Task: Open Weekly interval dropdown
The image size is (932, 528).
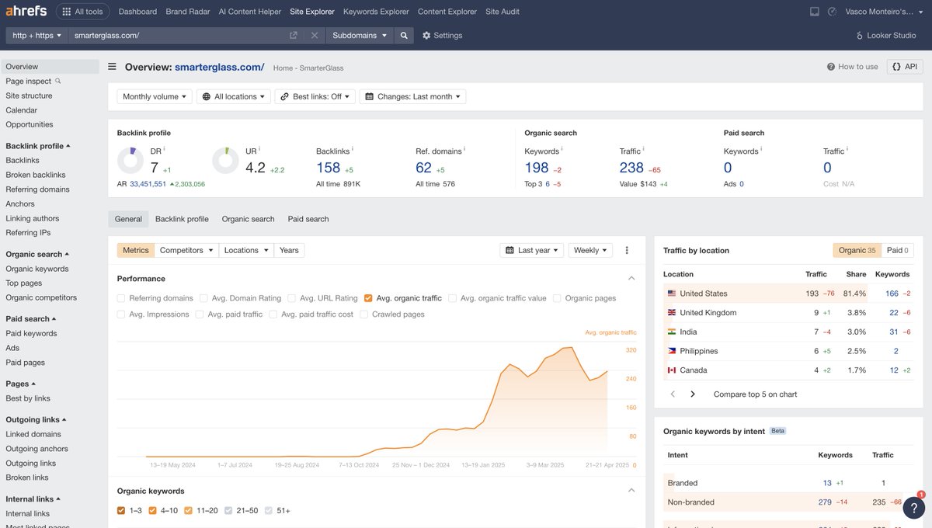Action: pyautogui.click(x=590, y=250)
